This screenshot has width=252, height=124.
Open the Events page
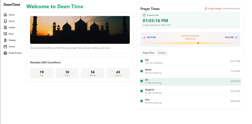(x=12, y=47)
